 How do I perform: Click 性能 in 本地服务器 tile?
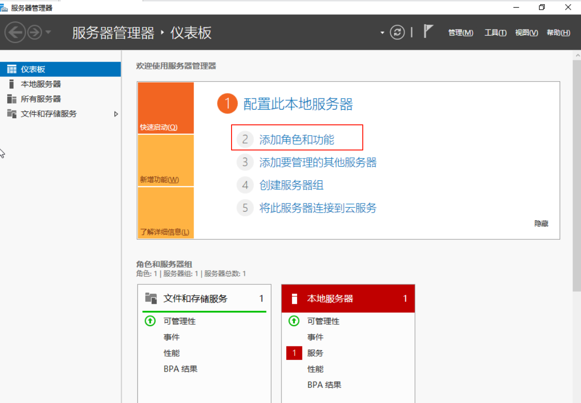[315, 369]
